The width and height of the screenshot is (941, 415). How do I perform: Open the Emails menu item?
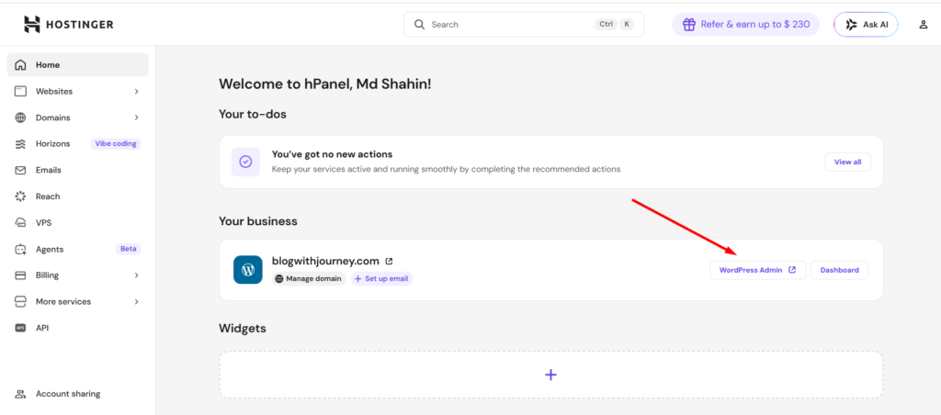48,170
